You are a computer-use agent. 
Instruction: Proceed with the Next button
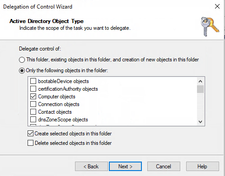[x=125, y=167]
